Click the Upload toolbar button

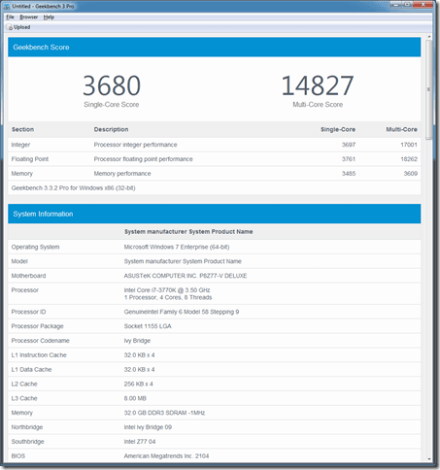19,27
